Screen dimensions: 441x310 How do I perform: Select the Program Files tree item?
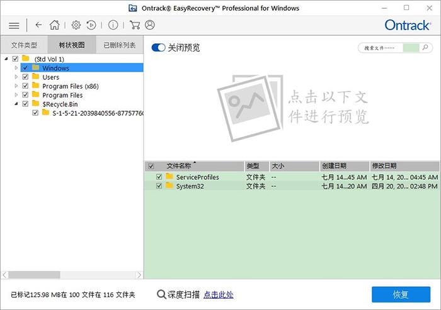pos(62,95)
